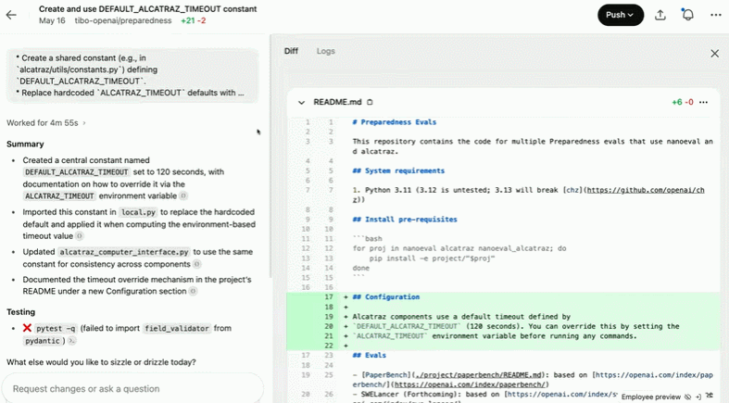Click the 'pip install -e project' diff line
The width and height of the screenshot is (729, 403).
pos(432,258)
